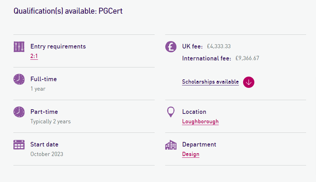This screenshot has width=316, height=182.
Task: Click the entry requirements sliders icon
Action: 19,47
